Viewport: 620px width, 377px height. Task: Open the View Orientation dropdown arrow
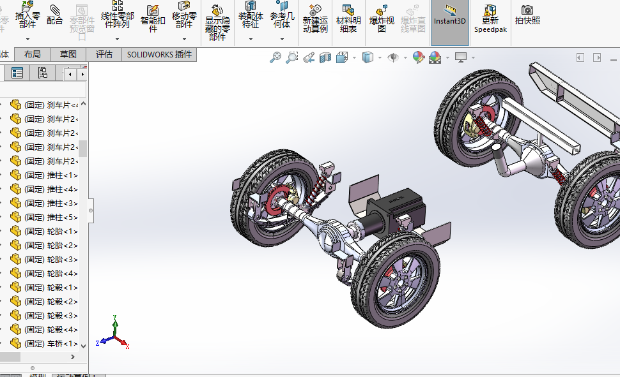354,58
